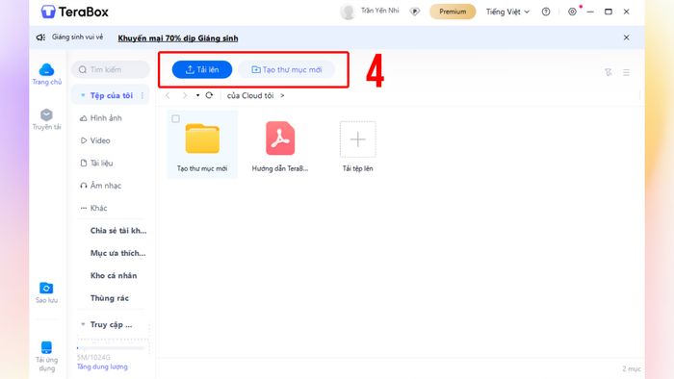The height and width of the screenshot is (379, 674).
Task: Click the của Cloud tôi breadcrumb
Action: (x=250, y=95)
